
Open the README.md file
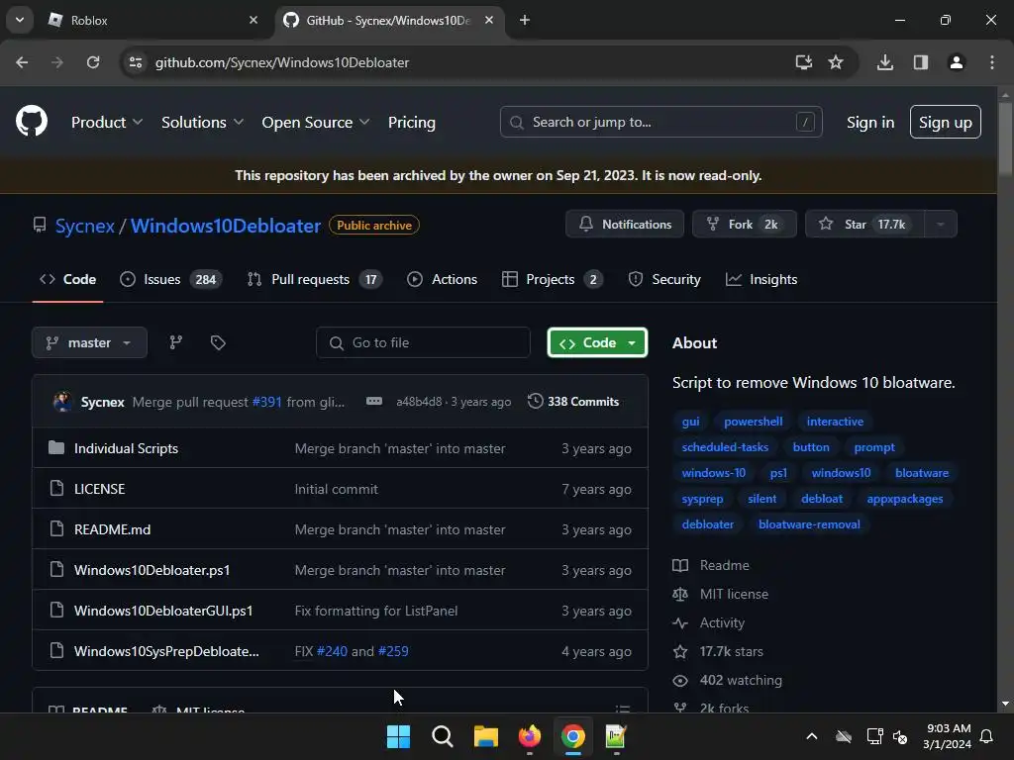(x=112, y=529)
